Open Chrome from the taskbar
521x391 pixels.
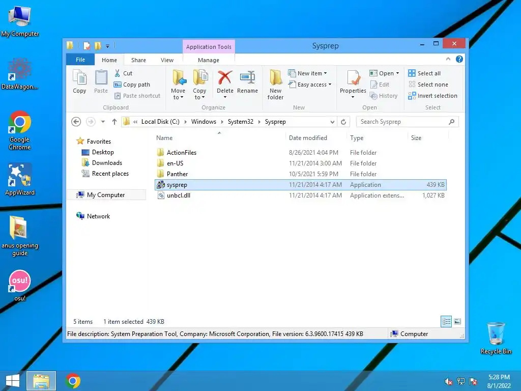point(73,381)
